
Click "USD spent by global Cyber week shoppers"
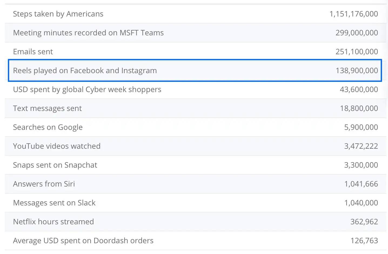87,90
